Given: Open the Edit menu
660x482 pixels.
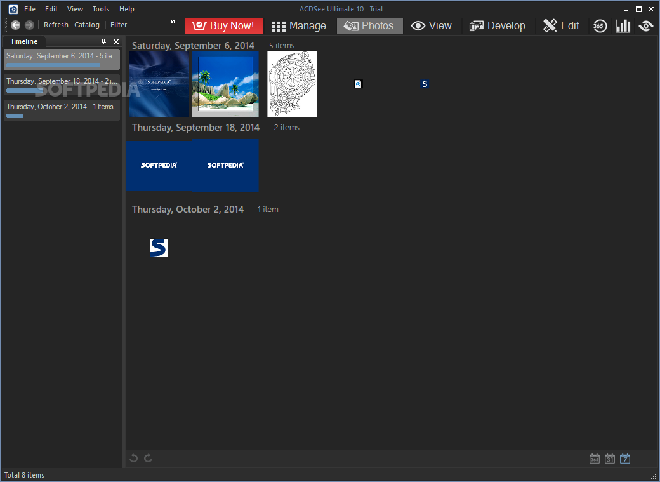Looking at the screenshot, I should 51,9.
